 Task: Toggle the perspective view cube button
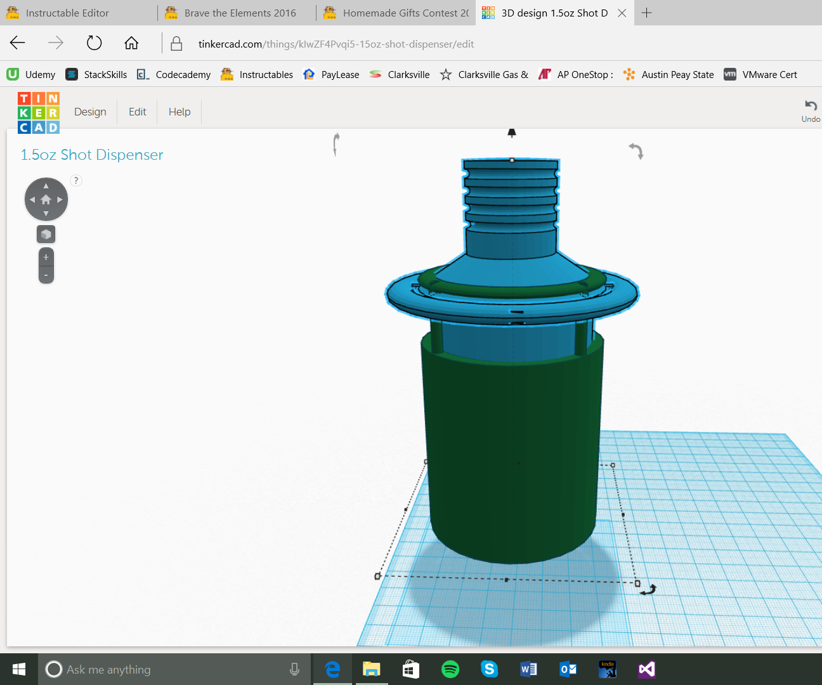coord(46,234)
